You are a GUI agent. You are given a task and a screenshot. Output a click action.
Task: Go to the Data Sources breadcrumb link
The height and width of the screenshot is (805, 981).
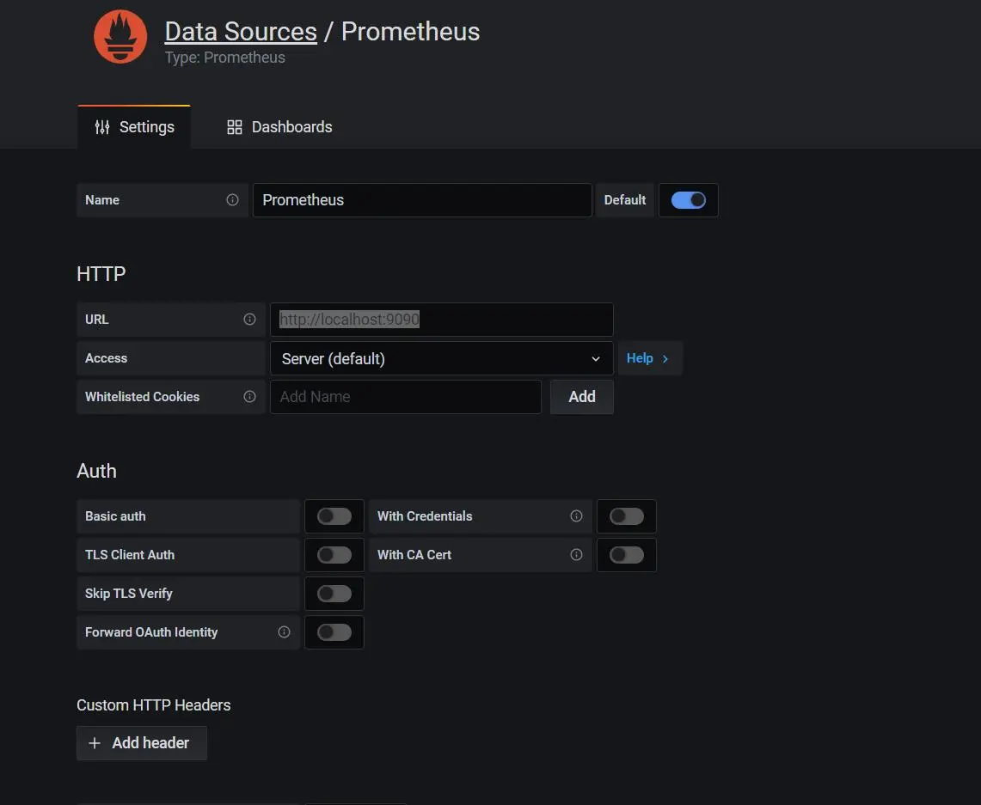[x=241, y=32]
